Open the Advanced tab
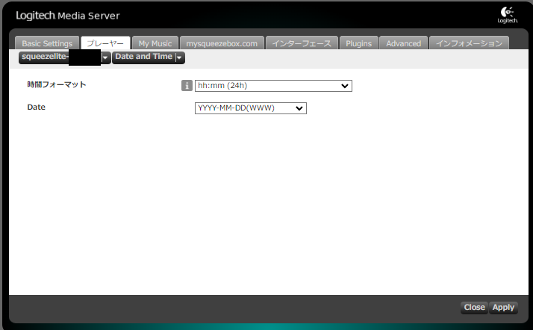 point(404,43)
